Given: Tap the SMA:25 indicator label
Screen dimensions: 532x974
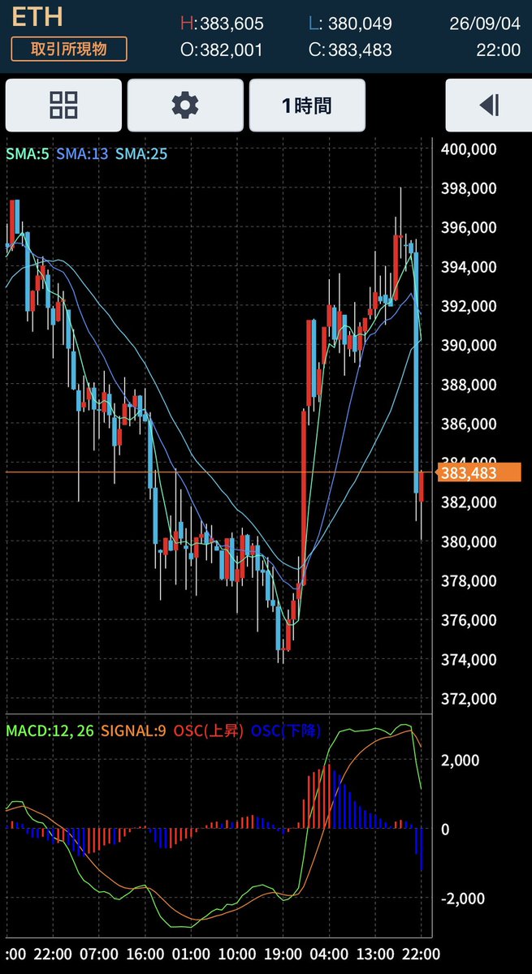Looking at the screenshot, I should pyautogui.click(x=141, y=153).
